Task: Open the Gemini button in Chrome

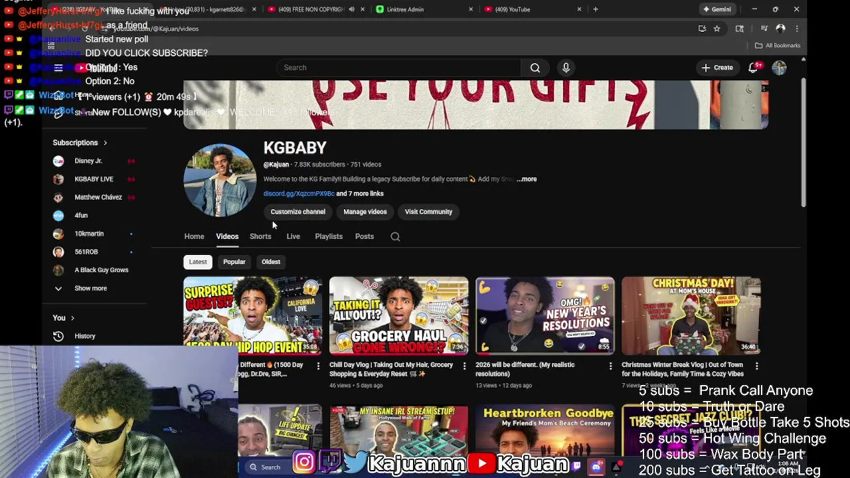Action: tap(717, 9)
